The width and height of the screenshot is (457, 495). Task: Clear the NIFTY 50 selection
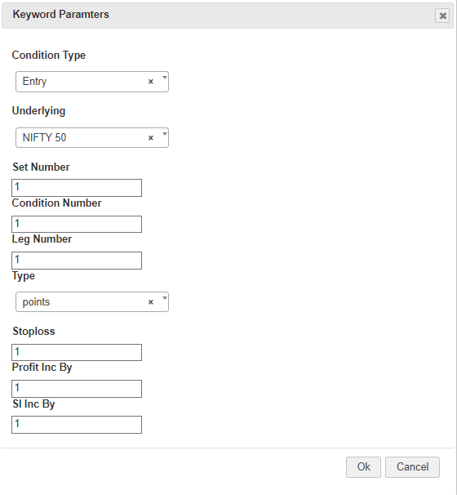151,138
